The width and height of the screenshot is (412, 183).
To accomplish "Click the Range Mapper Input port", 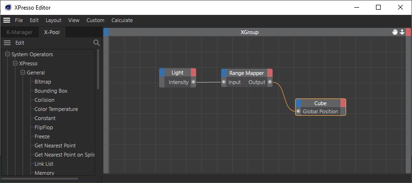I will (224, 82).
